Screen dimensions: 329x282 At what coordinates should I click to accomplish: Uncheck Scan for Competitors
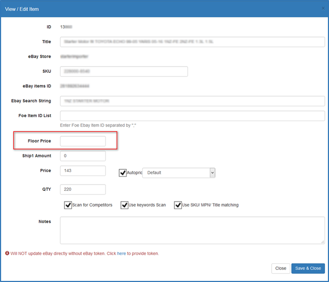pos(68,205)
